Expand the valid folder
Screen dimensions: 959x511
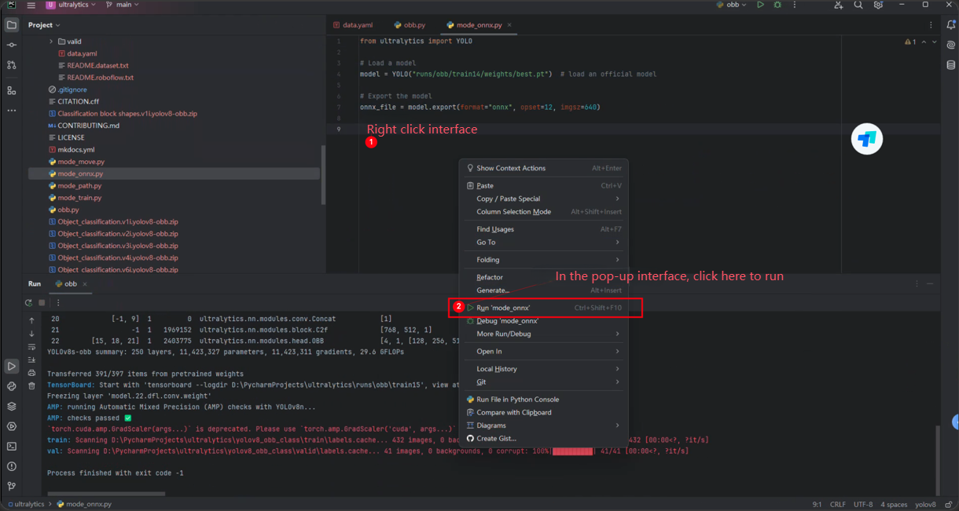click(51, 42)
